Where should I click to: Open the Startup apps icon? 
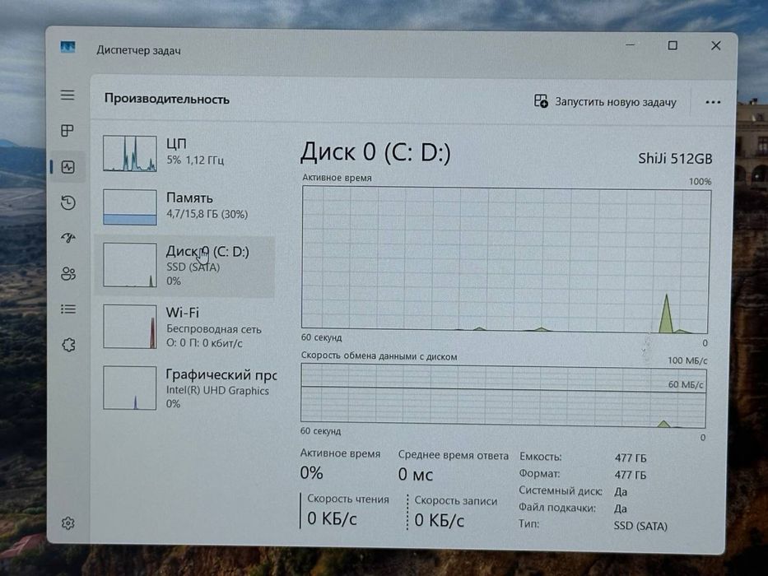coord(68,238)
